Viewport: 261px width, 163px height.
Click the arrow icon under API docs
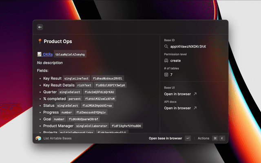pos(195,108)
